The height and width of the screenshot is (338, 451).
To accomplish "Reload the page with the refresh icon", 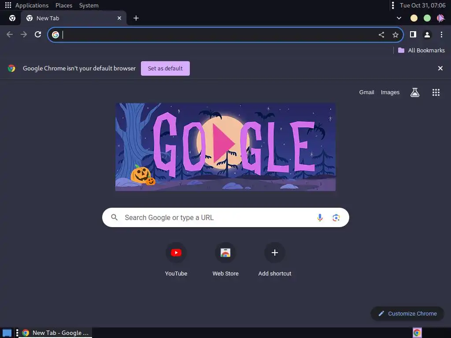I will pos(38,34).
